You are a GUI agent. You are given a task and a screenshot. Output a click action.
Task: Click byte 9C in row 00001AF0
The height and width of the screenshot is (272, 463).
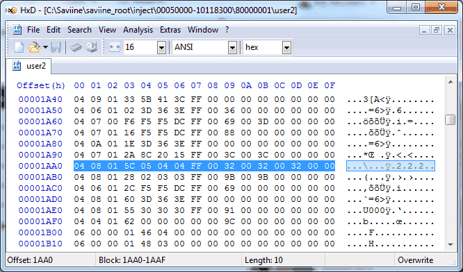229,221
